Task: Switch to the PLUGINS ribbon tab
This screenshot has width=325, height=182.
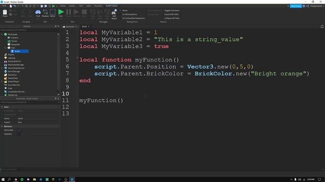Action: point(98,6)
